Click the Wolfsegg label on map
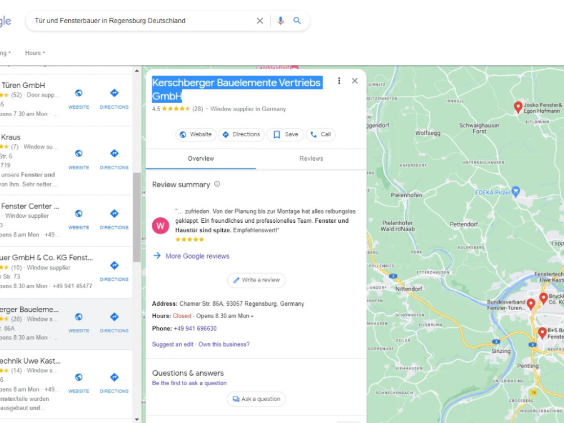Screen dimensions: 564x423 click(x=428, y=133)
